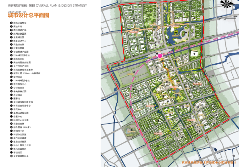The height and width of the screenshot is (167, 239).
Task: Select the 长江汽车产业园 legend entry text
Action: click(x=21, y=66)
